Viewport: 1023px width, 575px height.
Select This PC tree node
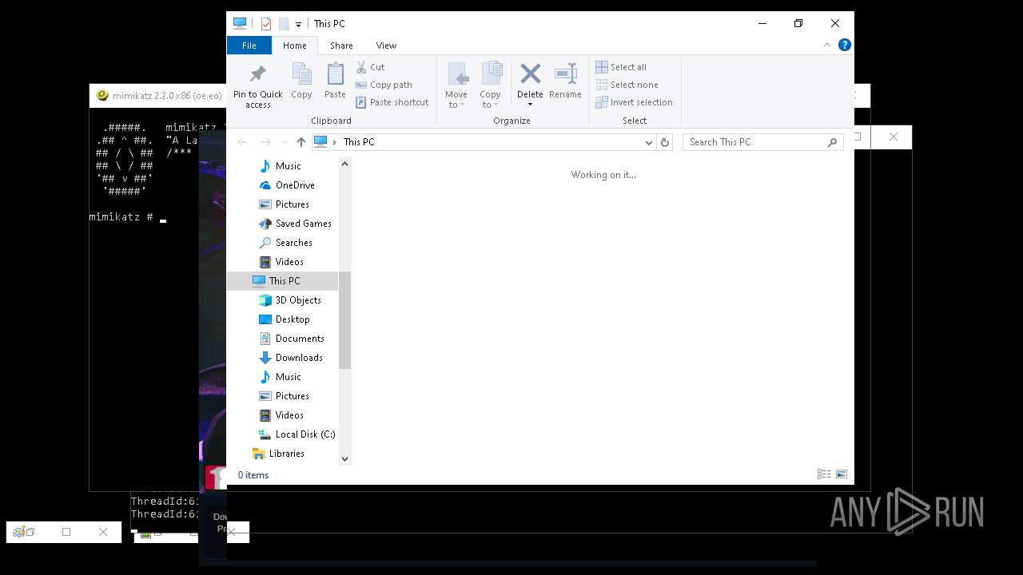point(285,281)
